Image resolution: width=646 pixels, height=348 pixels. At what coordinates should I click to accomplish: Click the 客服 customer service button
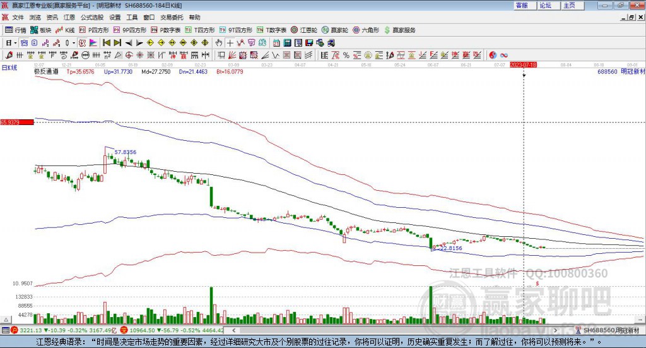pos(522,5)
